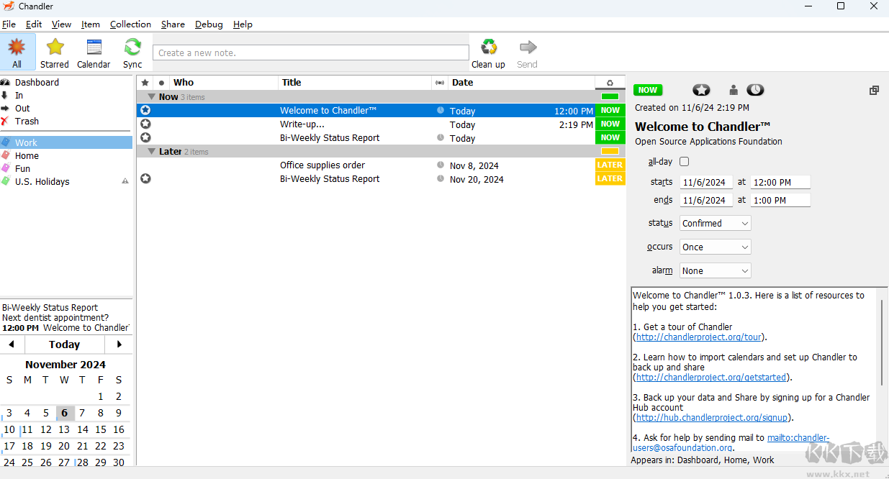Screen dimensions: 889x479
Task: Click the star icon in detail panel
Action: [701, 90]
